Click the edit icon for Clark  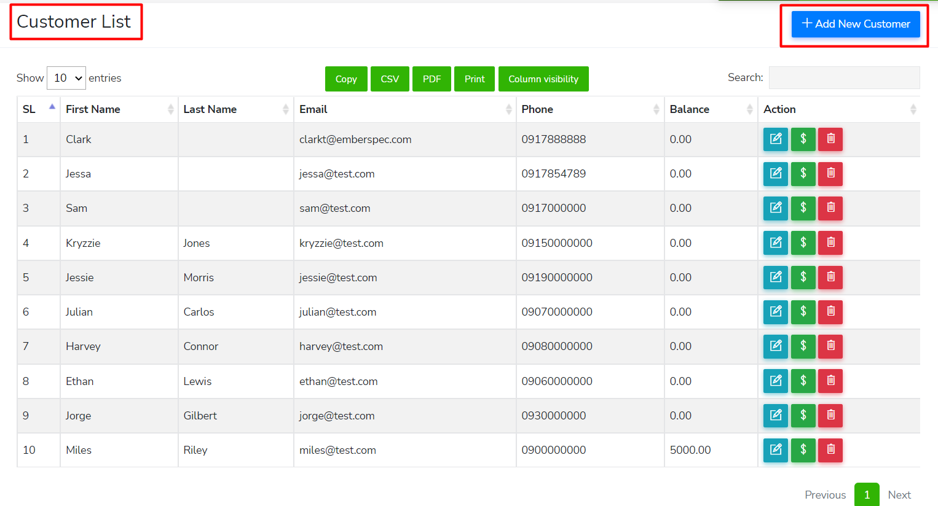click(775, 139)
